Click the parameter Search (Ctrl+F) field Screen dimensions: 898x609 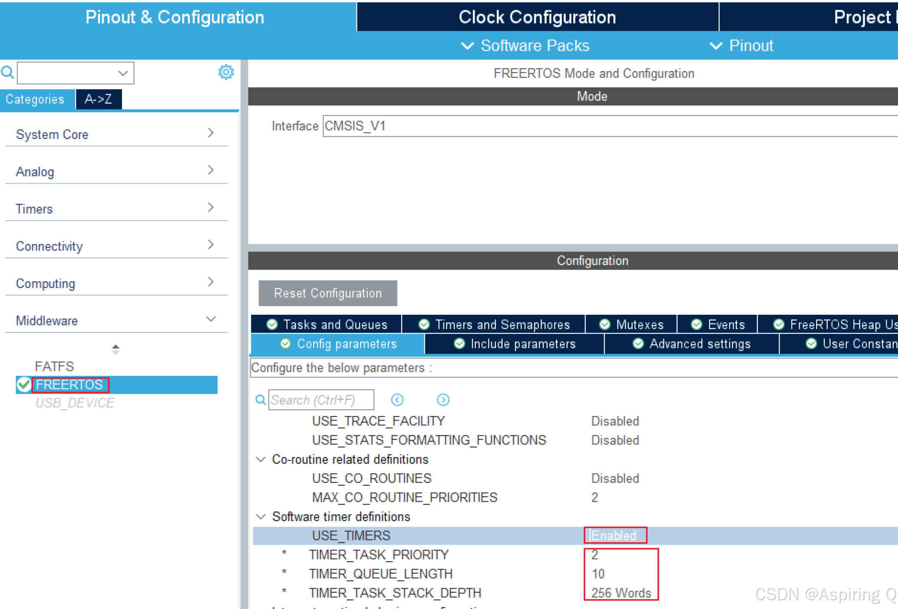click(321, 399)
